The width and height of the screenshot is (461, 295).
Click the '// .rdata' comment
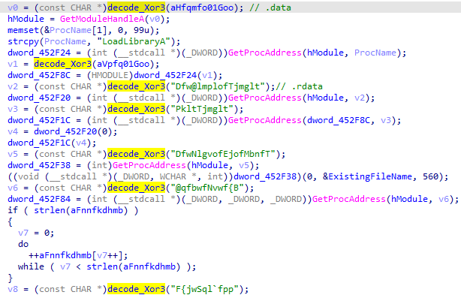click(x=299, y=86)
